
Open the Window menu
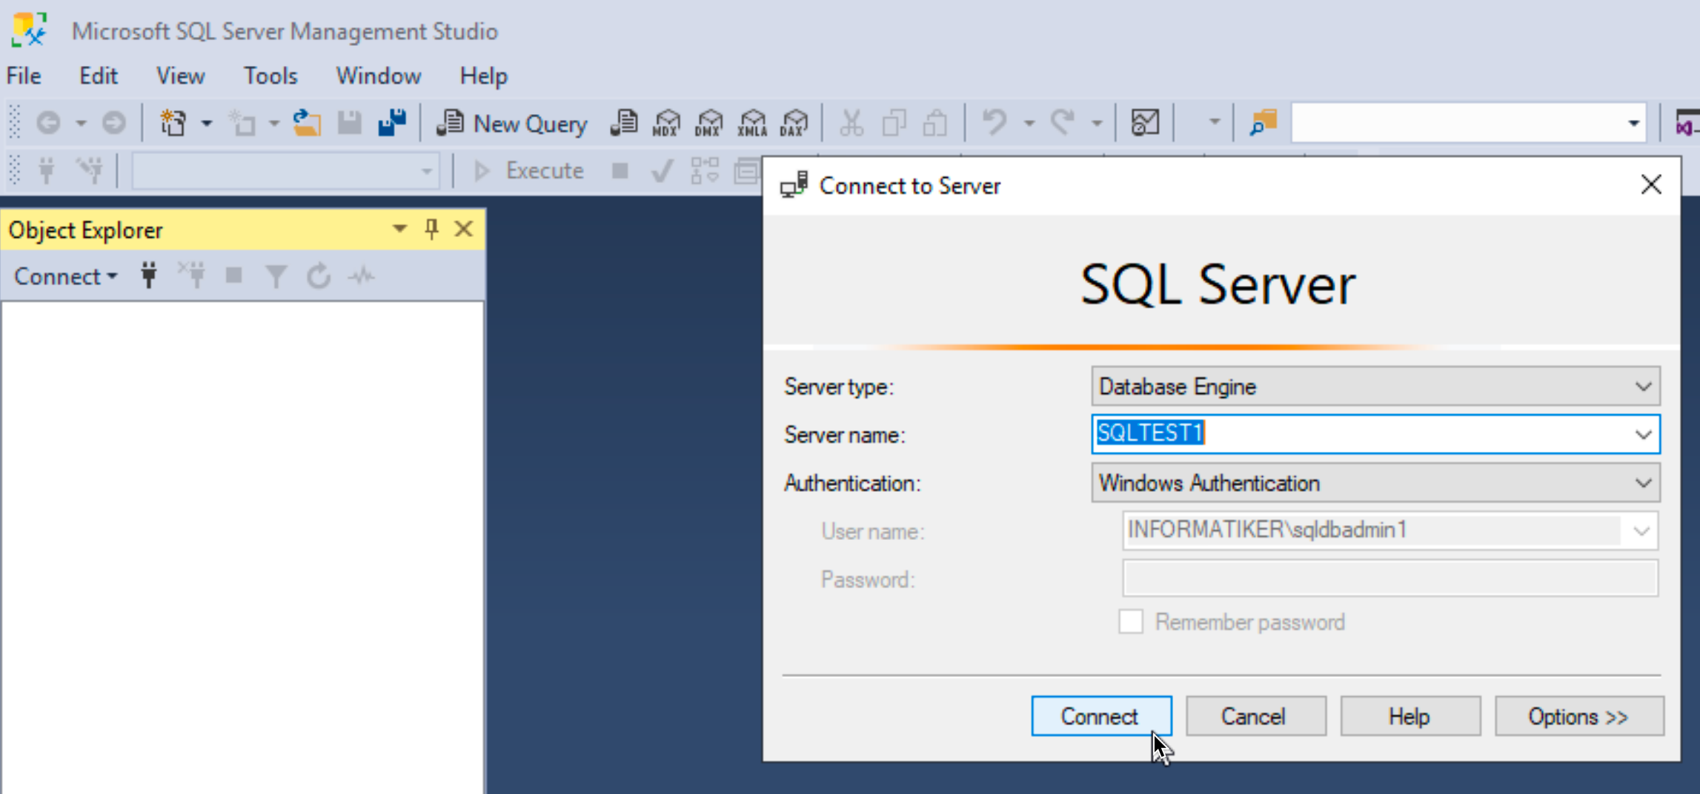click(378, 76)
